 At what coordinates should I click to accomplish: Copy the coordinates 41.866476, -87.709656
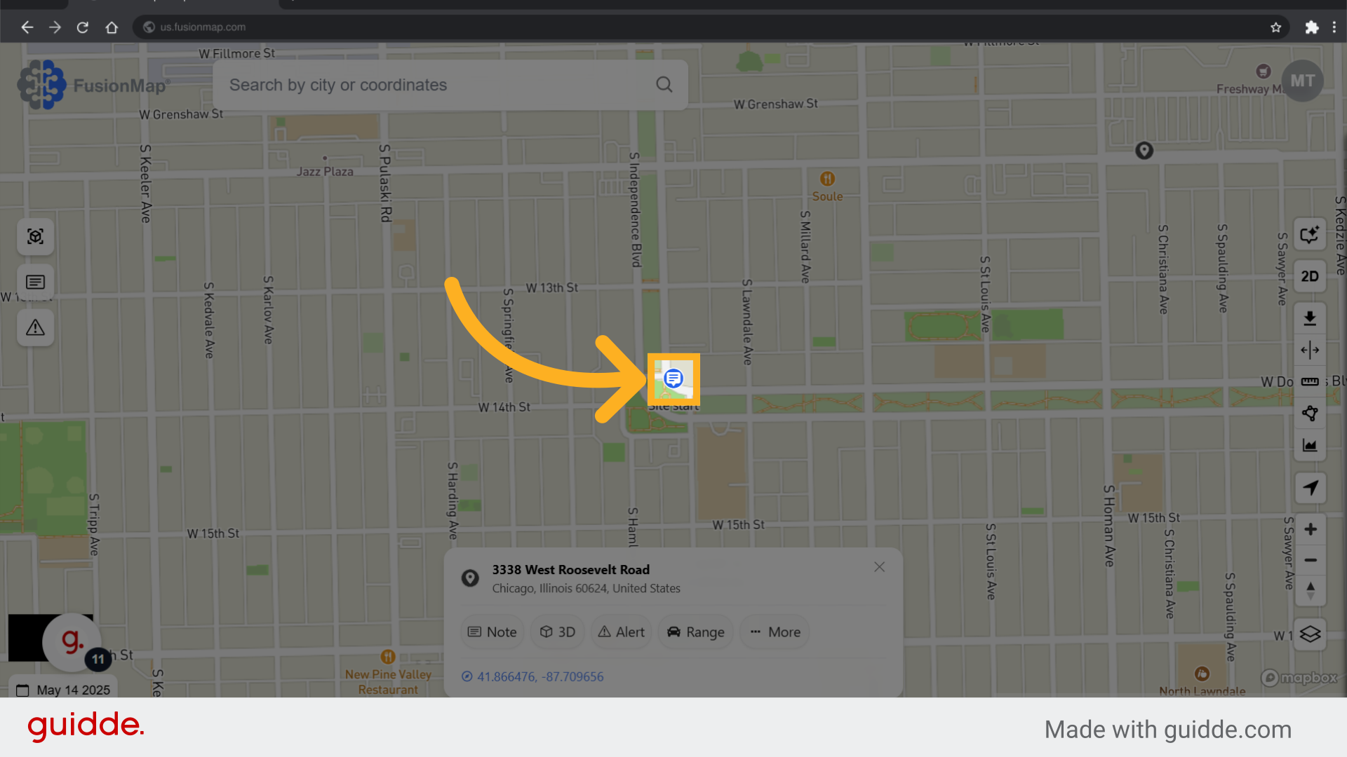(532, 676)
